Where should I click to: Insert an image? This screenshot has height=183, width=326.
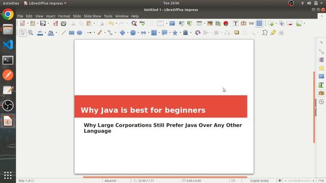[x=210, y=23]
